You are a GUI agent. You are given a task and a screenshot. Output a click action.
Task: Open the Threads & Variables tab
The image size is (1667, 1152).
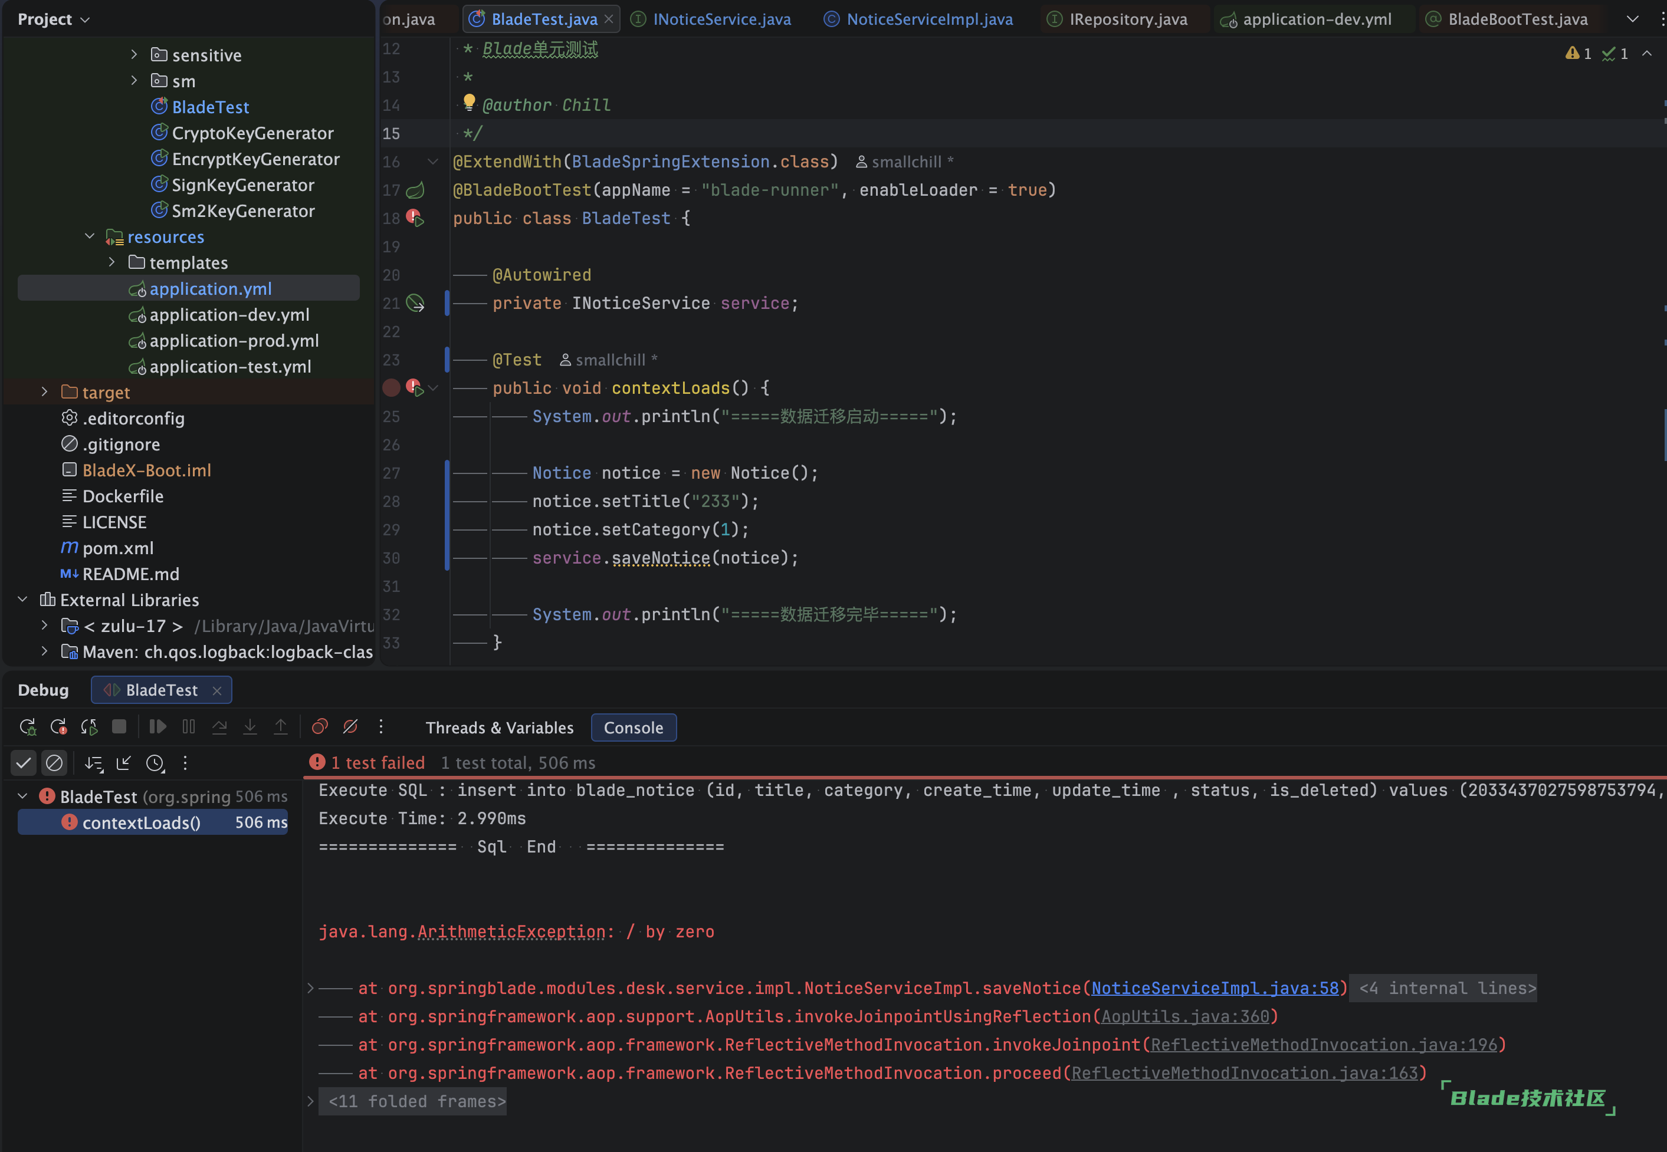(x=499, y=728)
